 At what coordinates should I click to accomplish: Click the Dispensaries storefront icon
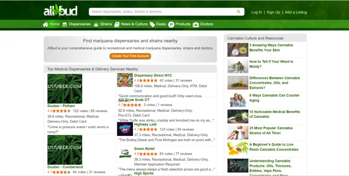[x=65, y=24]
